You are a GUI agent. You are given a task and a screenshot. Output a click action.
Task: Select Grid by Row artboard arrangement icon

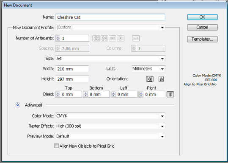[96, 38]
